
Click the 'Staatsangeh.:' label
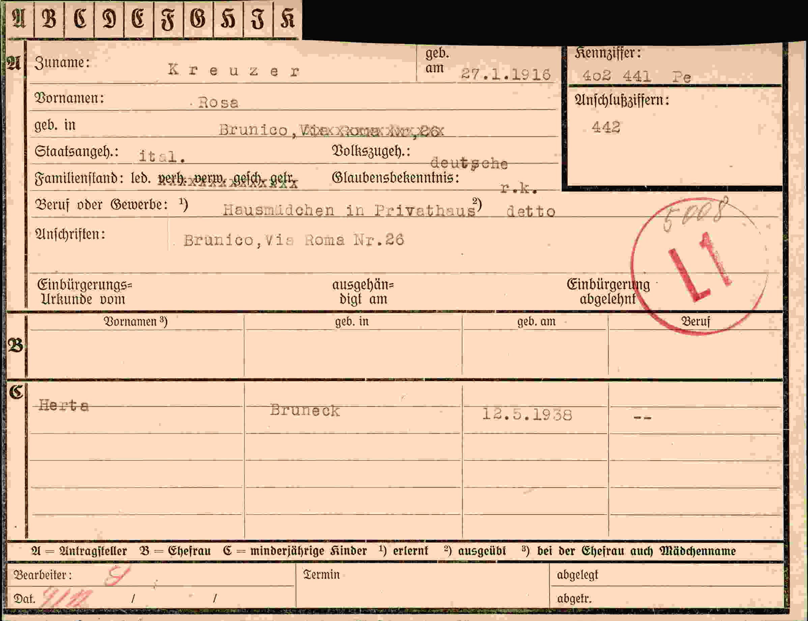pos(77,151)
